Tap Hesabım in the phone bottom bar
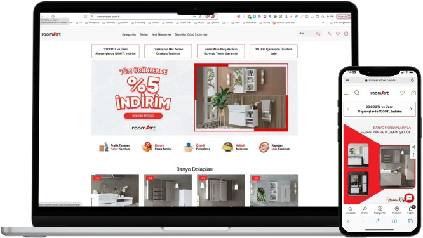The image size is (423, 238). point(396,210)
